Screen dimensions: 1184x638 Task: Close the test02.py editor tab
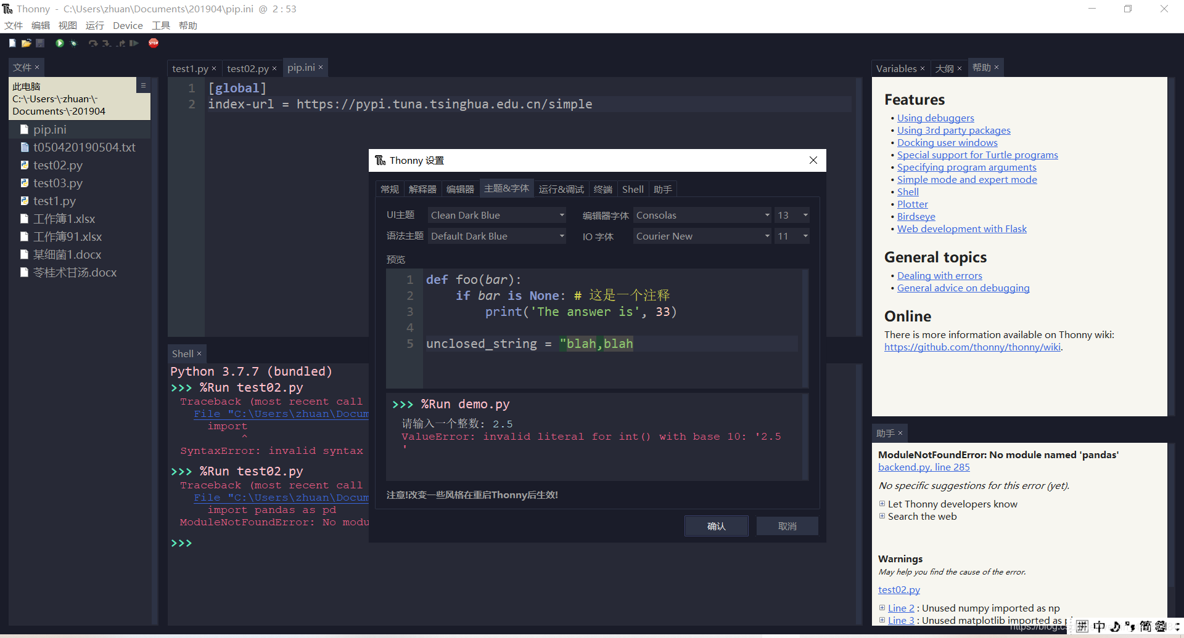[x=274, y=68]
